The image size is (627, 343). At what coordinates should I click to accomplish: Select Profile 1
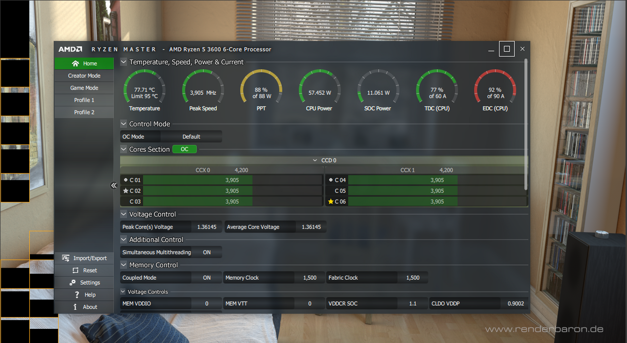[x=84, y=100]
